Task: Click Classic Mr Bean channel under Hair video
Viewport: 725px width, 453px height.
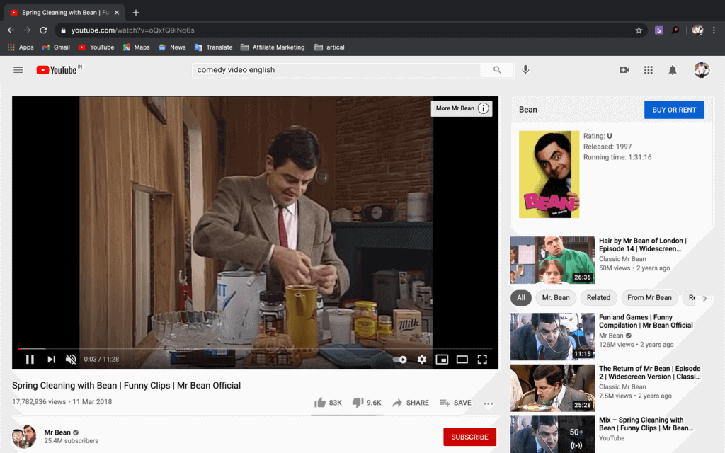Action: (622, 259)
